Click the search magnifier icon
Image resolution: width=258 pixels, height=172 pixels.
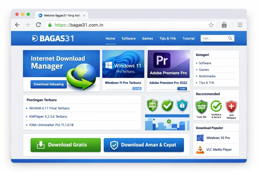pyautogui.click(x=230, y=38)
